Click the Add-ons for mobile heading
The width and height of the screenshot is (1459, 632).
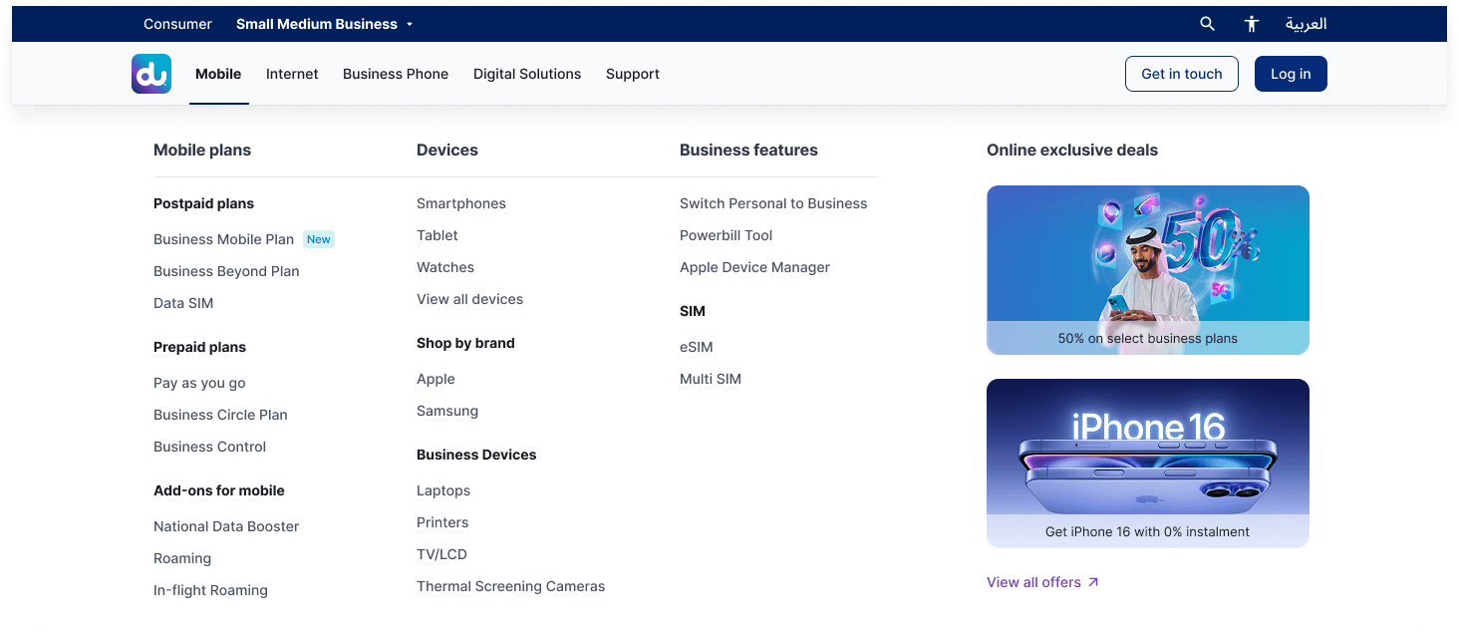coord(219,490)
